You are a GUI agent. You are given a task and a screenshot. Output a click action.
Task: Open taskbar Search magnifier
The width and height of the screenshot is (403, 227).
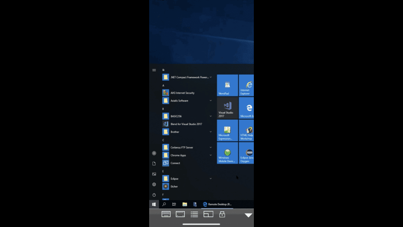[x=164, y=204]
